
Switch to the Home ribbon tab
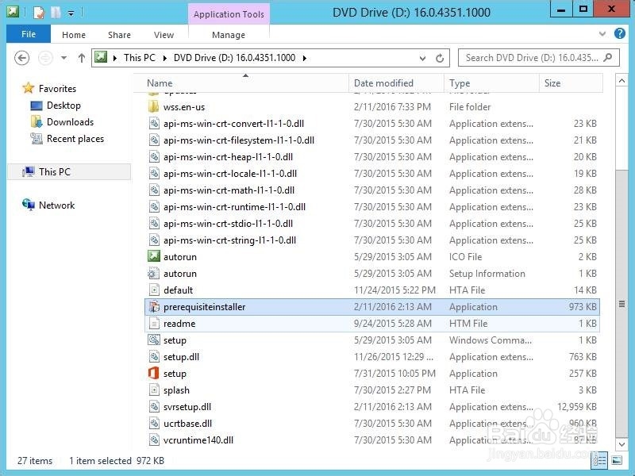(74, 35)
